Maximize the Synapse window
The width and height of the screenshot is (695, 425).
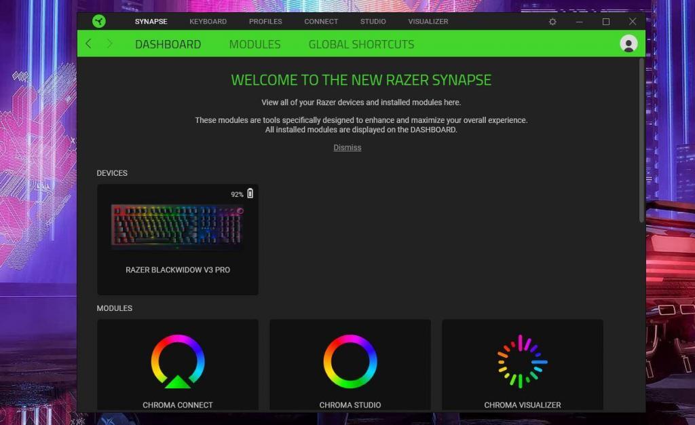pos(606,22)
